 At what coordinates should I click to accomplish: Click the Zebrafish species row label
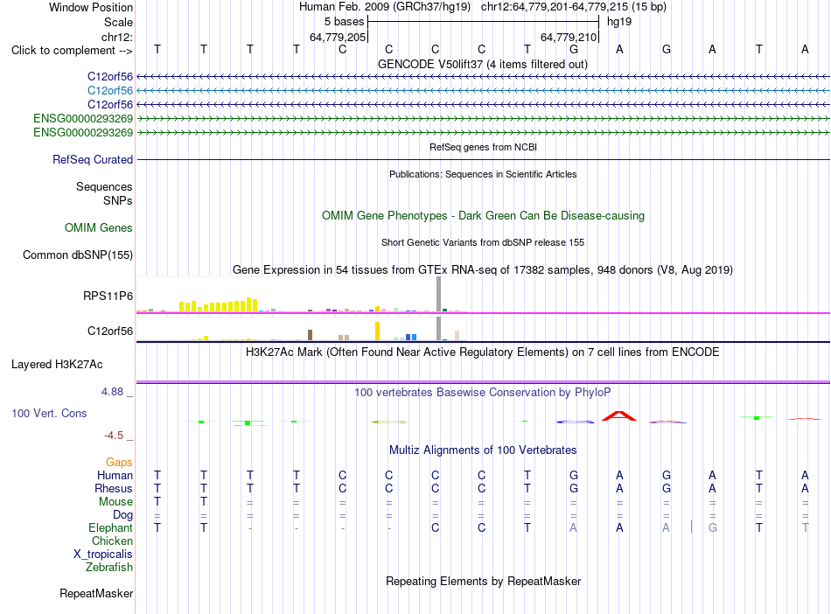click(x=109, y=567)
